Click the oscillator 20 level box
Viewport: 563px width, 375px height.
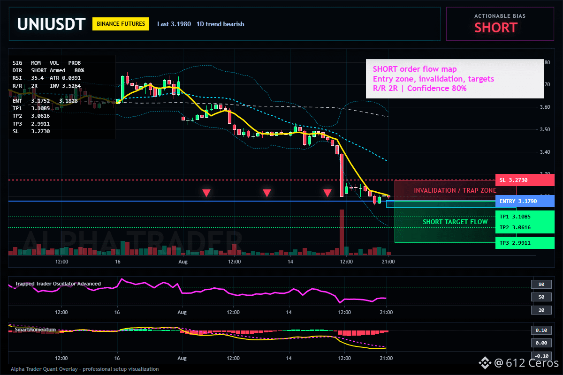[x=541, y=310]
